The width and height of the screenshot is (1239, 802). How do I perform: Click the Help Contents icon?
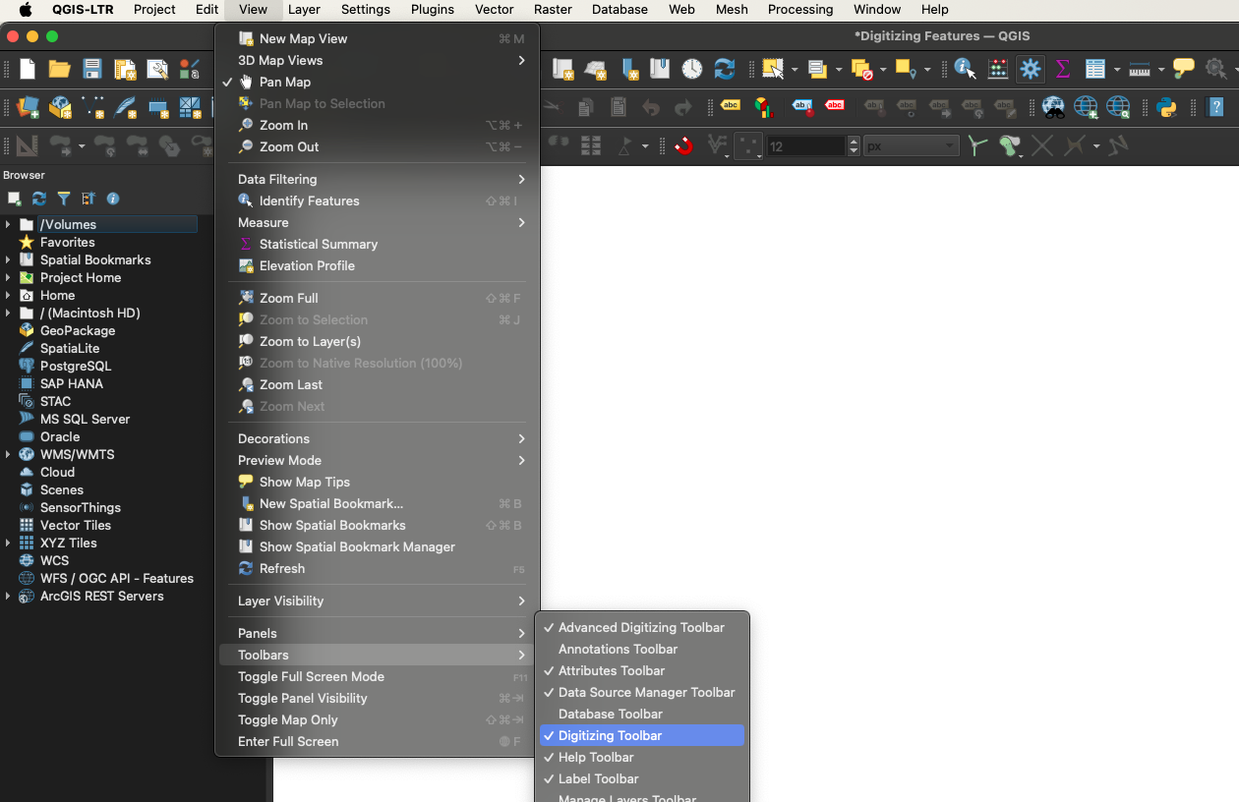pos(1216,107)
